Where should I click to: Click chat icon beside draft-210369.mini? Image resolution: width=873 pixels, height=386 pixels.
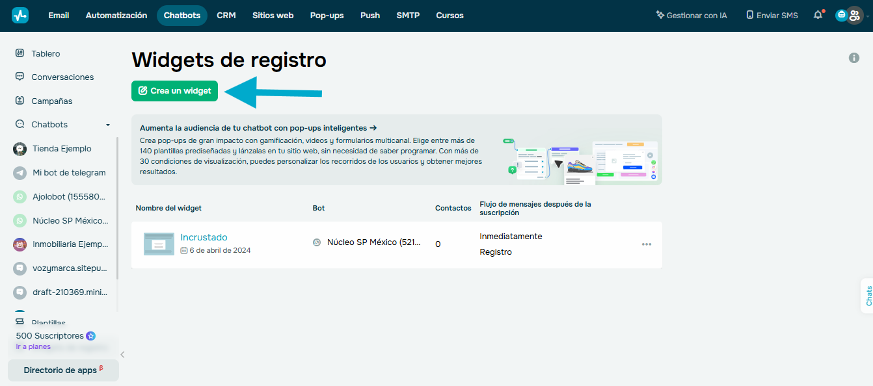(x=20, y=292)
